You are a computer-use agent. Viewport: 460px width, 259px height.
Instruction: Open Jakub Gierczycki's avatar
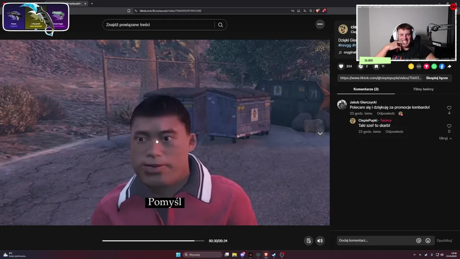342,105
